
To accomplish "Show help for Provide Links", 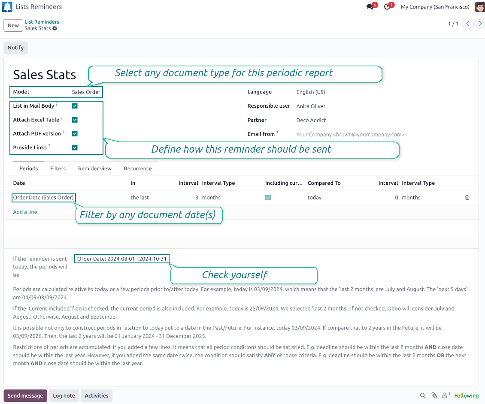I will [49, 146].
